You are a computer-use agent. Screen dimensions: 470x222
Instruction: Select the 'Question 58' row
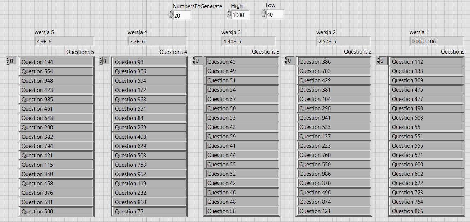pyautogui.click(x=242, y=211)
